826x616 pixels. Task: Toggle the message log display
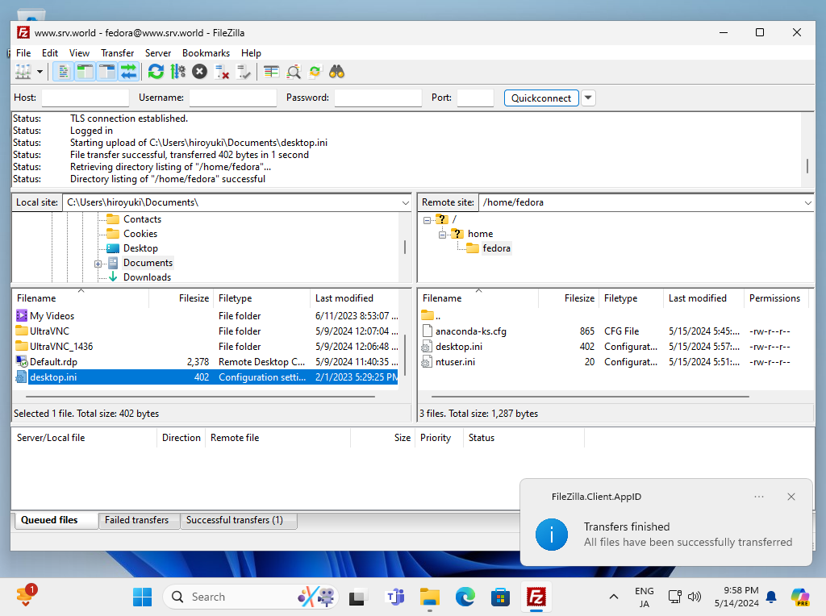[x=63, y=72]
